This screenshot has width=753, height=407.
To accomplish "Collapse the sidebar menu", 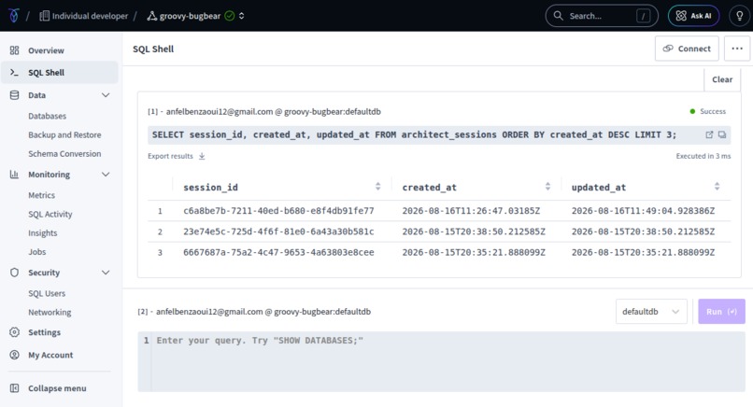I will 57,388.
